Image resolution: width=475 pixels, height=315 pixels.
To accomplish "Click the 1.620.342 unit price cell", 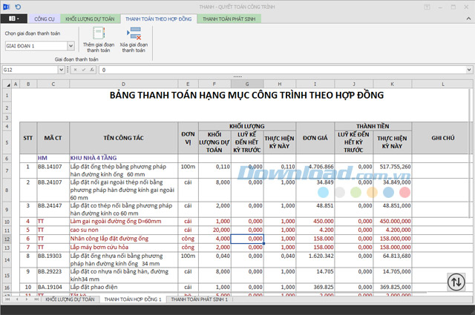I will 315,259.
